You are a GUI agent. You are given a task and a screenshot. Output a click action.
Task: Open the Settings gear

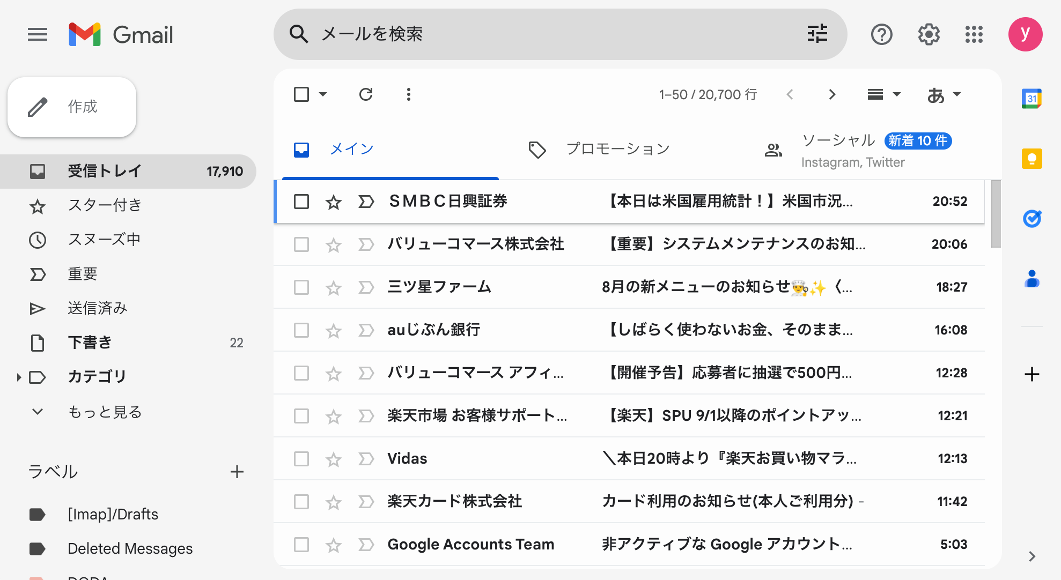929,34
